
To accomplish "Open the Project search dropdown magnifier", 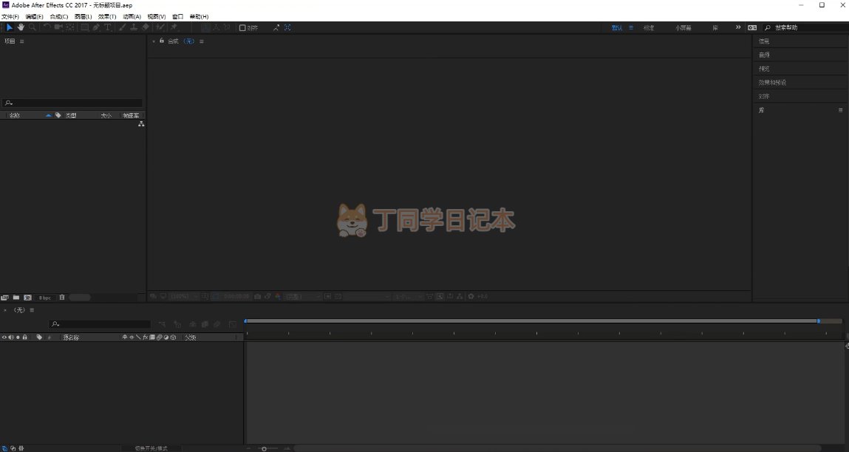I will click(9, 103).
